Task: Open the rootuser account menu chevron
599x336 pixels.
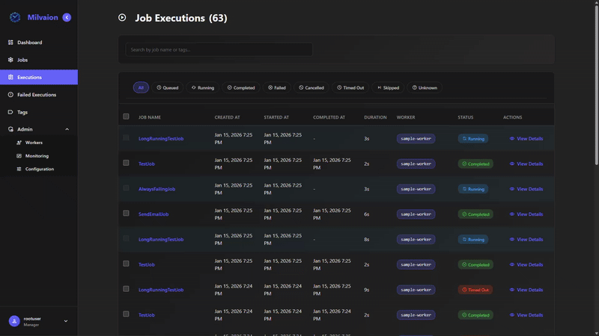Action: [66, 321]
